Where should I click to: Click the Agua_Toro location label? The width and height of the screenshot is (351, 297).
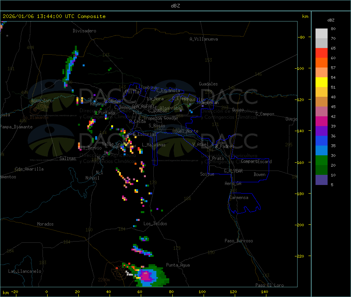coord(42,101)
